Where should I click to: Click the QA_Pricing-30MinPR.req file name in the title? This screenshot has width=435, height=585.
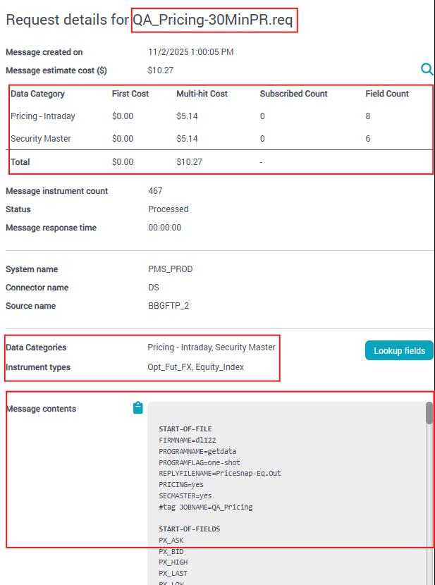pyautogui.click(x=213, y=20)
